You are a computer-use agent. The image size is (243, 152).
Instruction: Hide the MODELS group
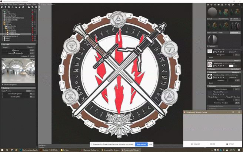[x=35, y=22]
